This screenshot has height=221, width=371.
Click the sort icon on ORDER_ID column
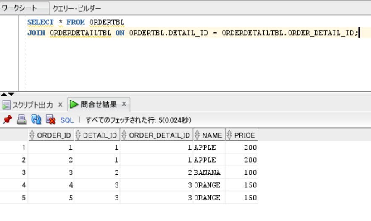(32, 135)
